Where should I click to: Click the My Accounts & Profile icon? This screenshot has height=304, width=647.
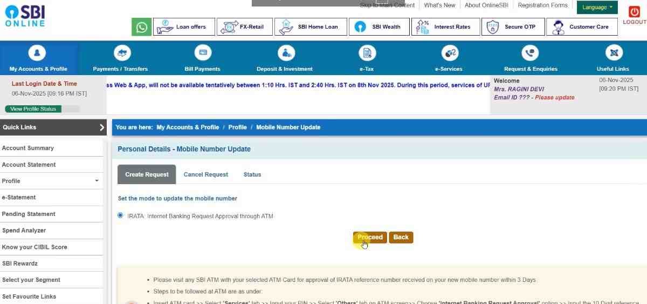tap(37, 53)
